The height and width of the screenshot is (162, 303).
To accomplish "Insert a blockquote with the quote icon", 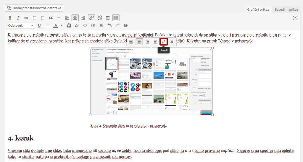I will click(51, 18).
